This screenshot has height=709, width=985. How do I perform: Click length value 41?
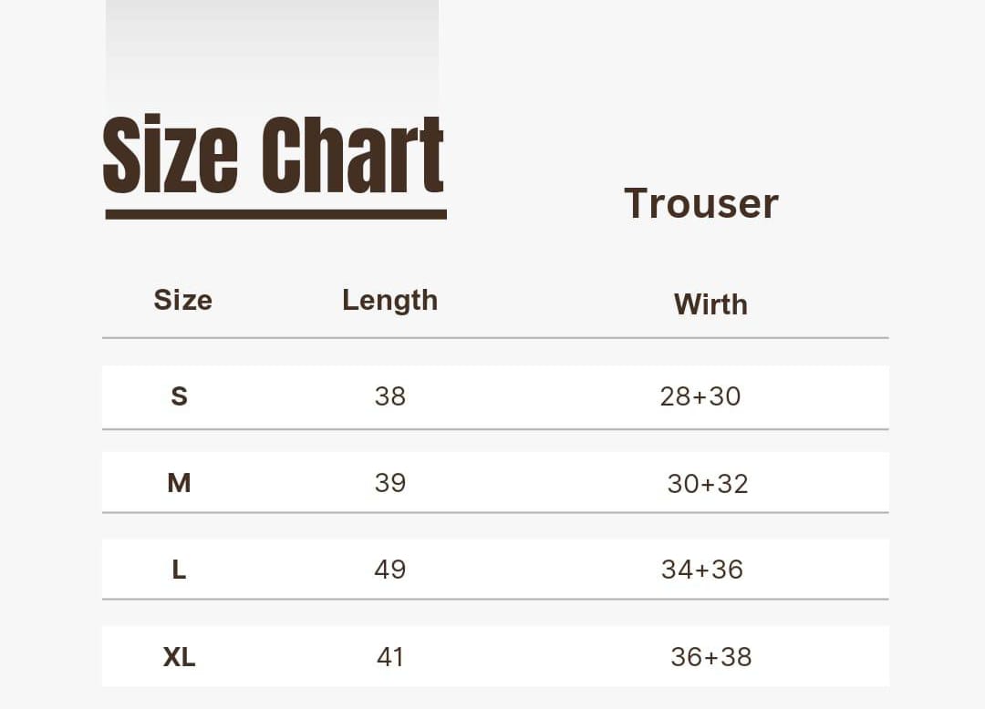390,657
